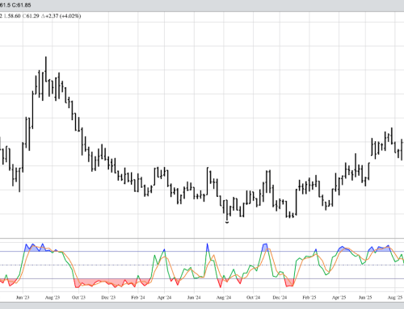This screenshot has width=404, height=309.
Task: Click the "+2.37 (+4.02%)" change readout
Action: tap(63, 16)
